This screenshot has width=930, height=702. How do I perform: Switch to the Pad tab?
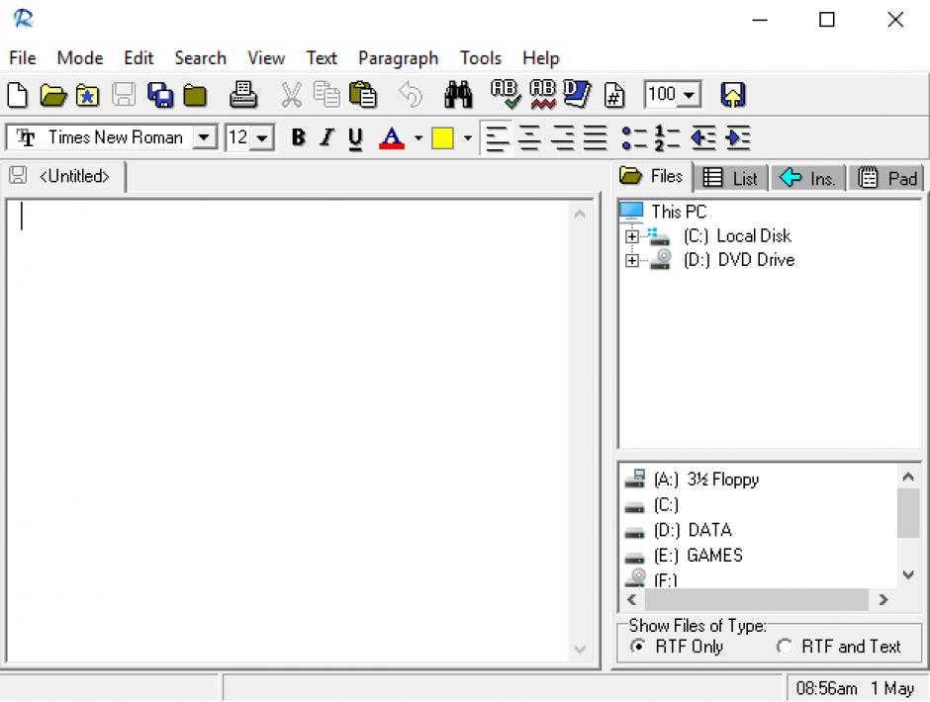click(x=886, y=178)
